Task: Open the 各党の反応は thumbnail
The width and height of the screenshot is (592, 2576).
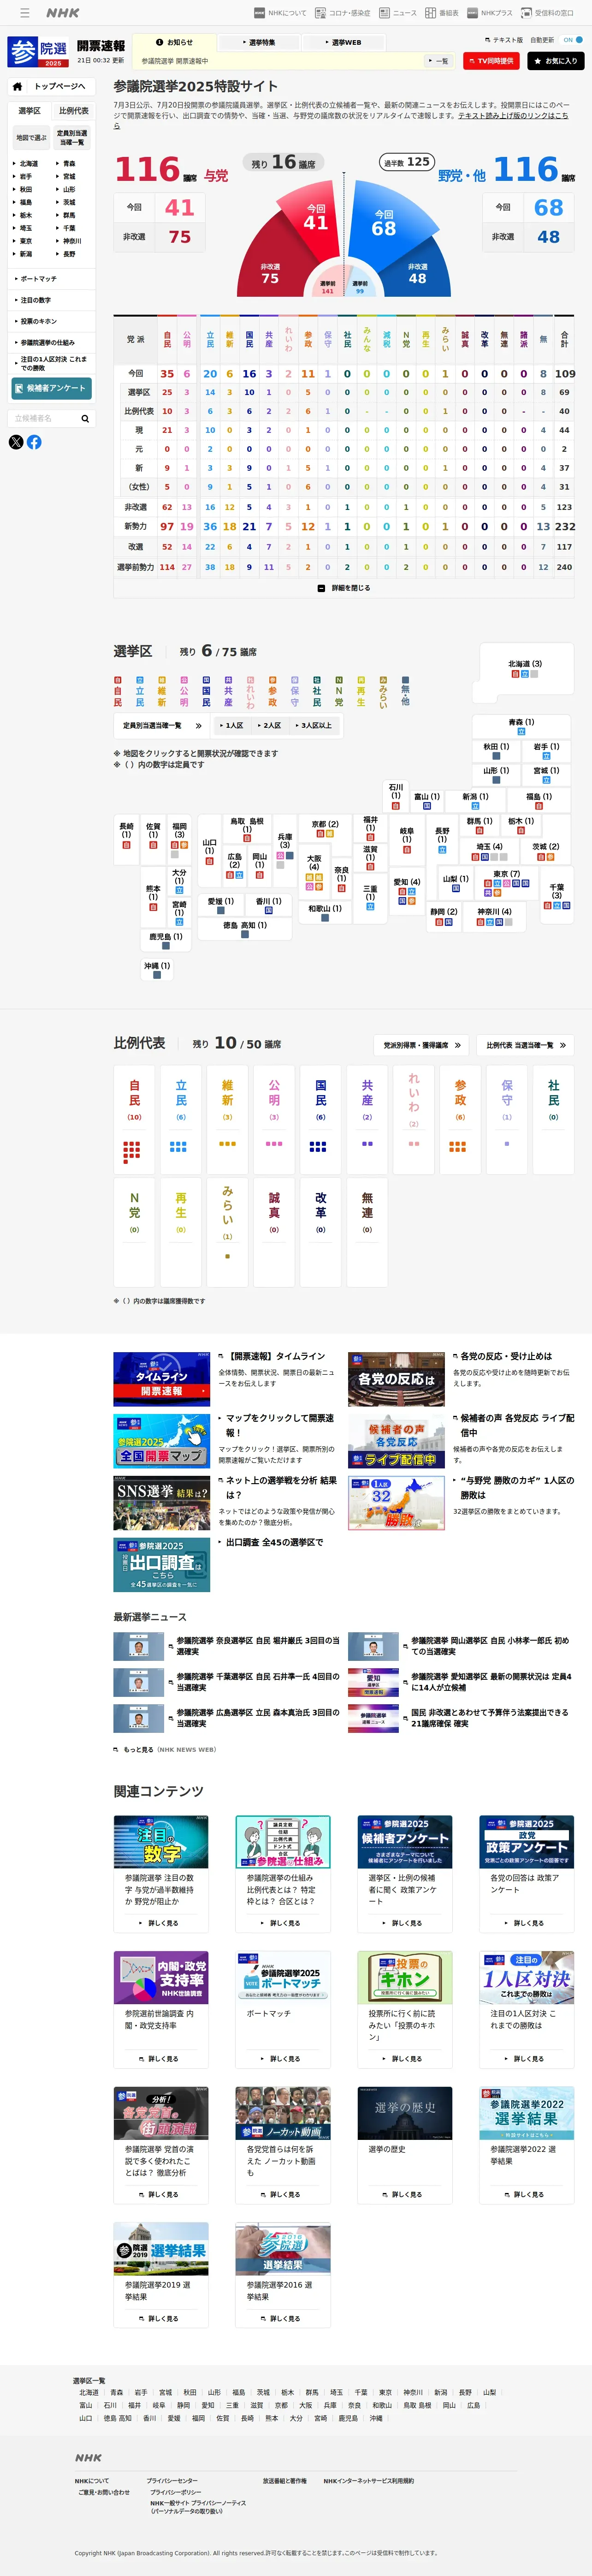Action: 397,1380
